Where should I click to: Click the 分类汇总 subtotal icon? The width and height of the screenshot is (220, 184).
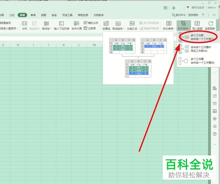pyautogui.click(x=132, y=23)
